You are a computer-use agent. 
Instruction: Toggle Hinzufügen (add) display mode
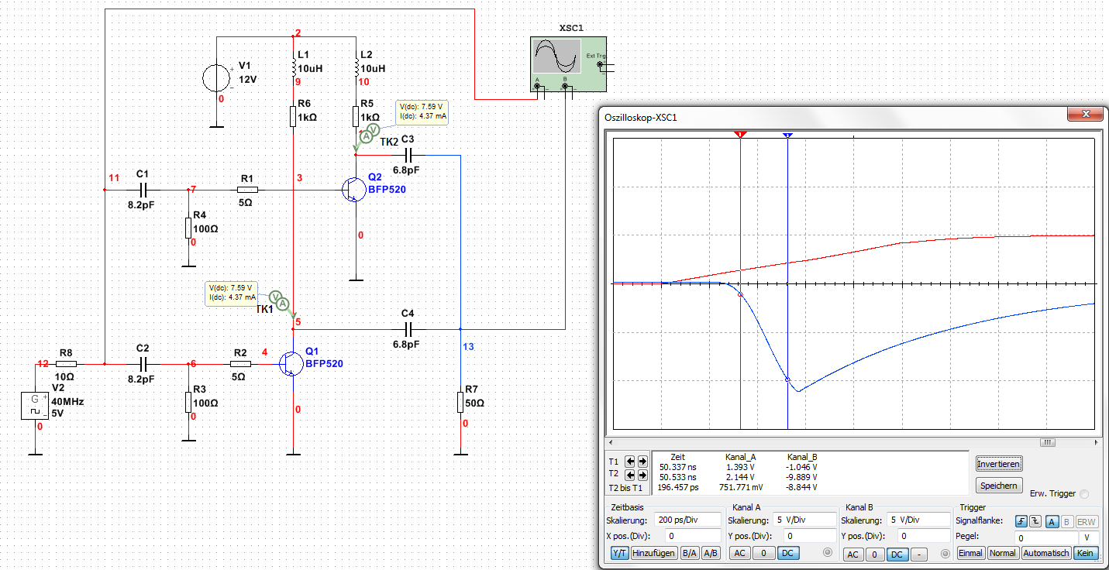click(x=654, y=554)
